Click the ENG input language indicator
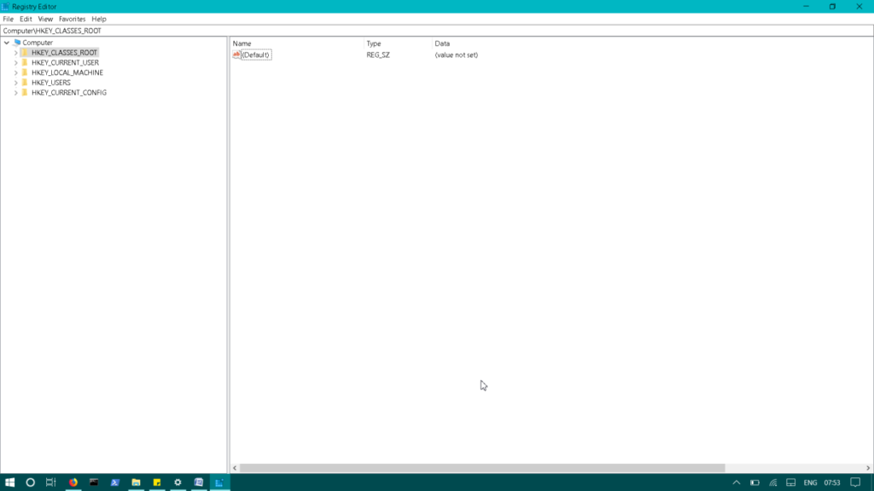Screen dimensions: 874x491 [810, 482]
